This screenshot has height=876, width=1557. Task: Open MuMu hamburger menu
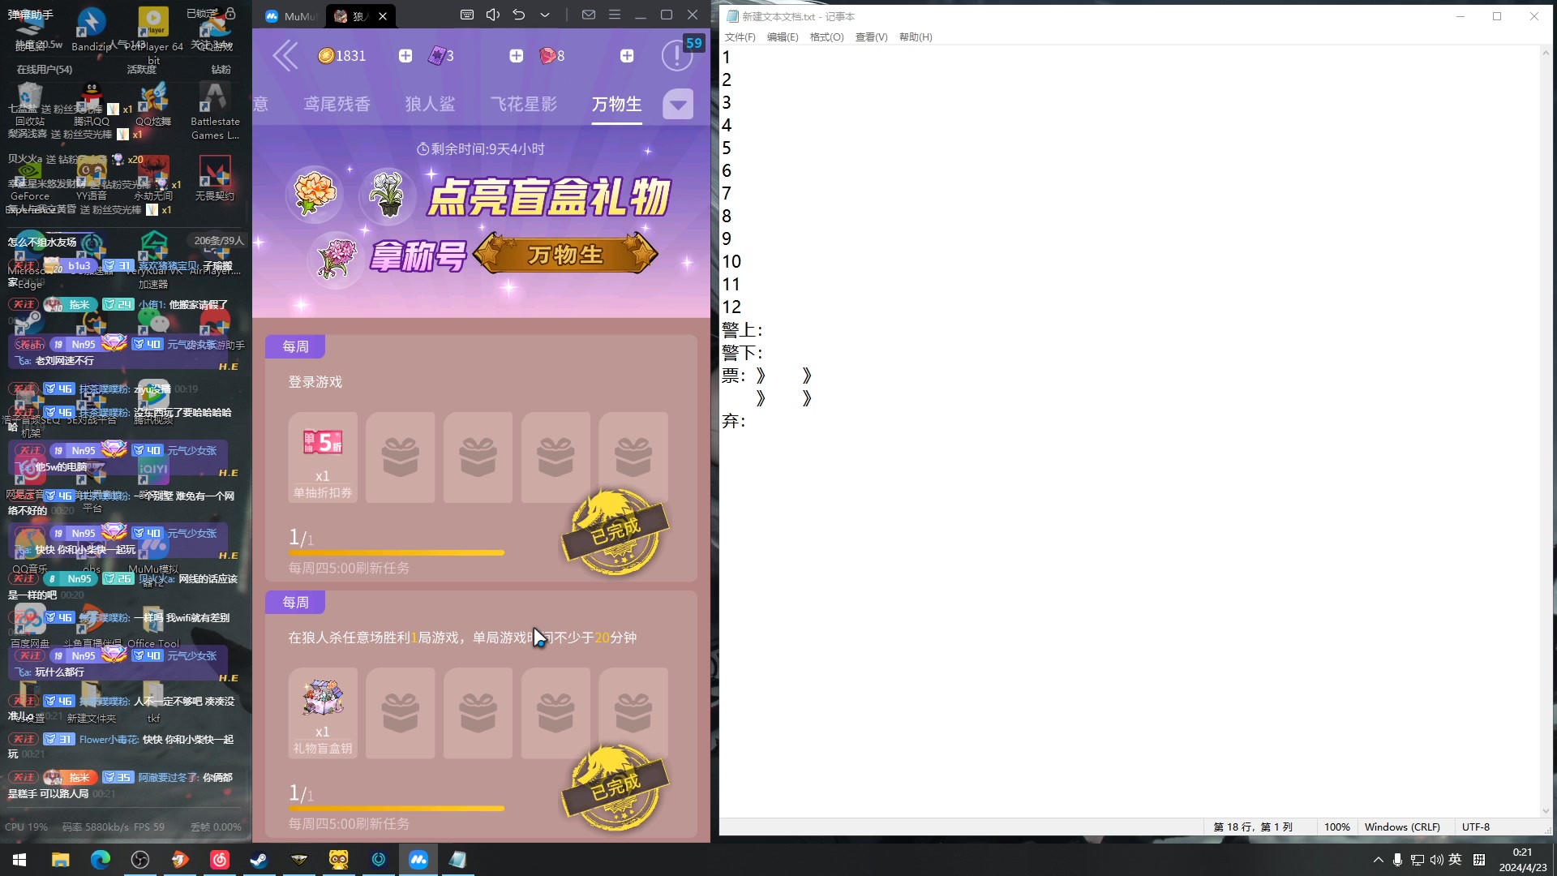click(615, 15)
